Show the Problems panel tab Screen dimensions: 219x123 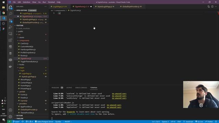point(55,88)
